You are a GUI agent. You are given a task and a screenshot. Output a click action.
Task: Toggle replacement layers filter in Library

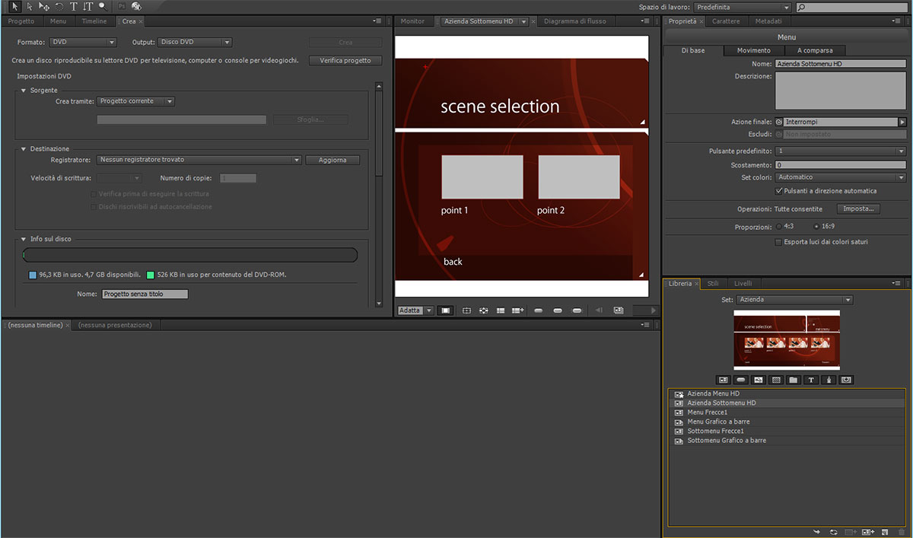pyautogui.click(x=846, y=379)
